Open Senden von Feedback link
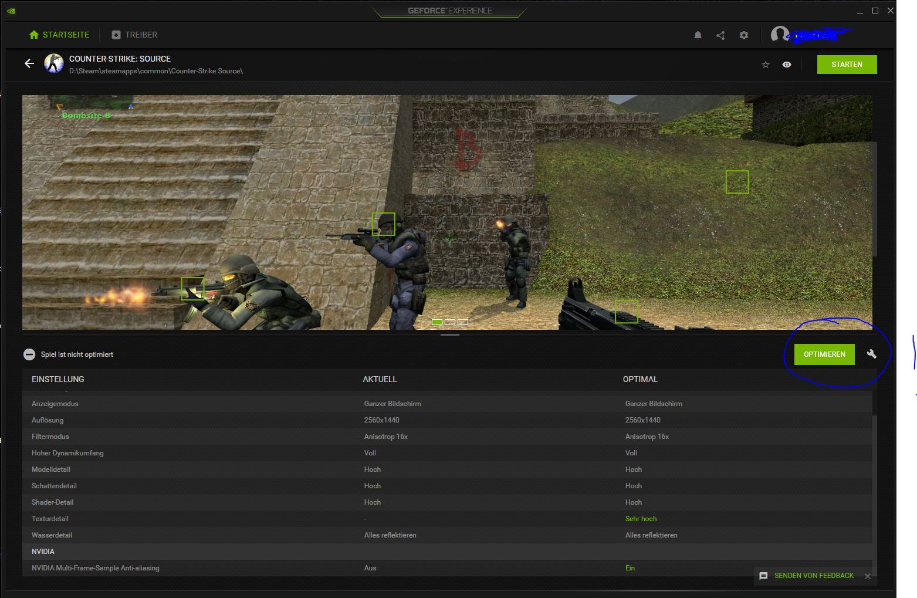Screen dimensions: 917x598 click(x=814, y=576)
